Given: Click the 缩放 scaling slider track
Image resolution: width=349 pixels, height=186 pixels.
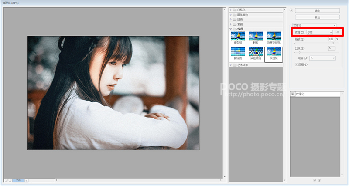Looking at the screenshot, I should pos(317,43).
